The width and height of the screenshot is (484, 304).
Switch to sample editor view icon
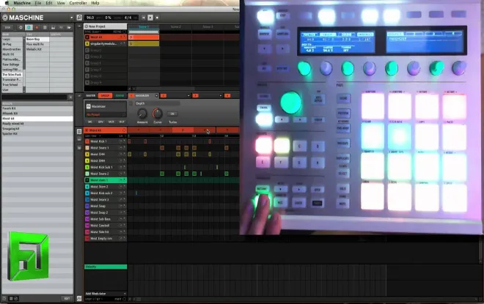pyautogui.click(x=79, y=148)
